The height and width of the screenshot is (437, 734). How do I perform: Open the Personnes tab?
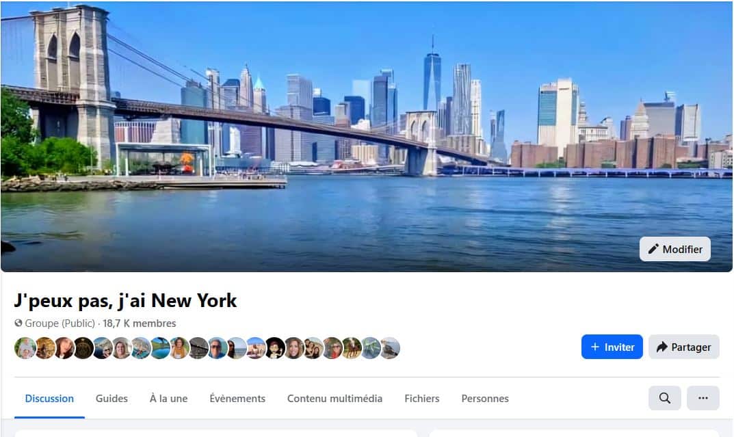(485, 399)
